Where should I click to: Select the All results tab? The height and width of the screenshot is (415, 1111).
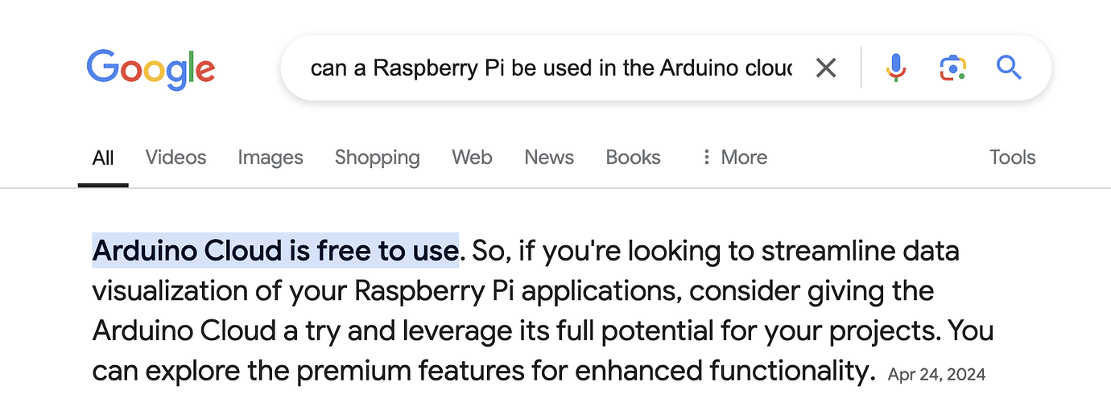103,158
